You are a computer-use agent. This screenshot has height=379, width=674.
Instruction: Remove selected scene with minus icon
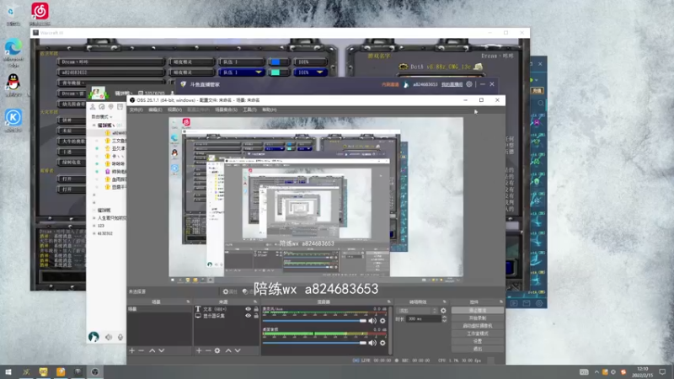click(141, 350)
